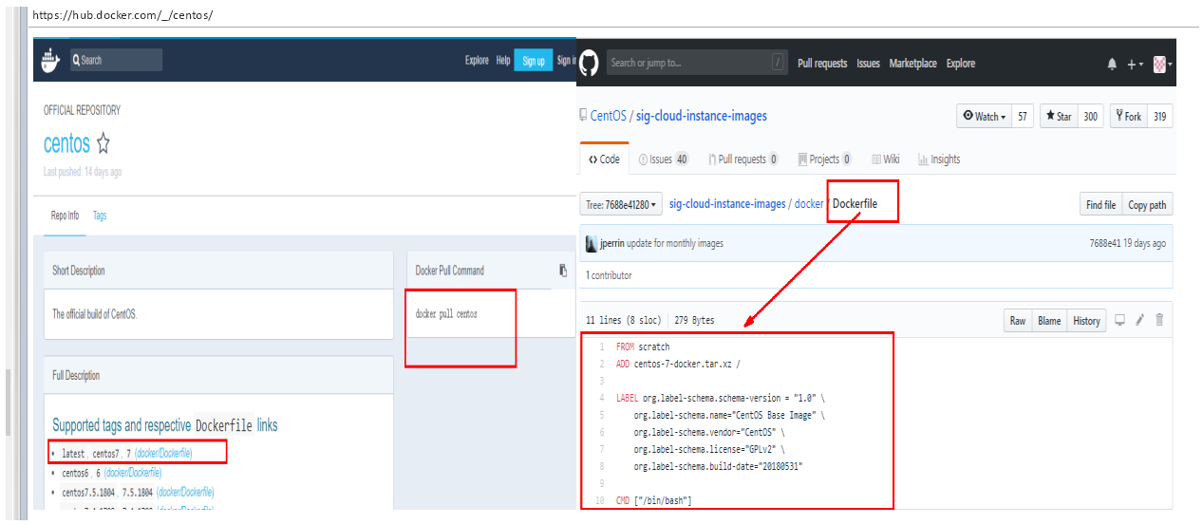Screen dimensions: 1203x525
Task: Expand the Tree 7688e41280 branch selector
Action: (x=618, y=205)
